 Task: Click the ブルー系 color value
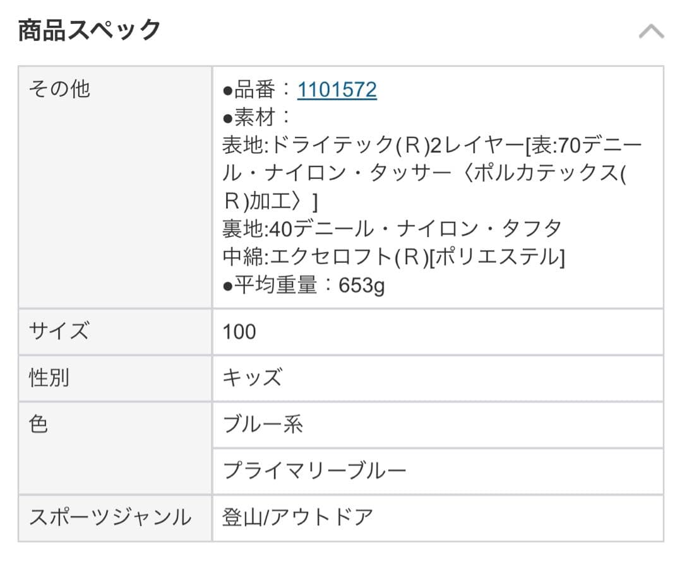click(263, 424)
